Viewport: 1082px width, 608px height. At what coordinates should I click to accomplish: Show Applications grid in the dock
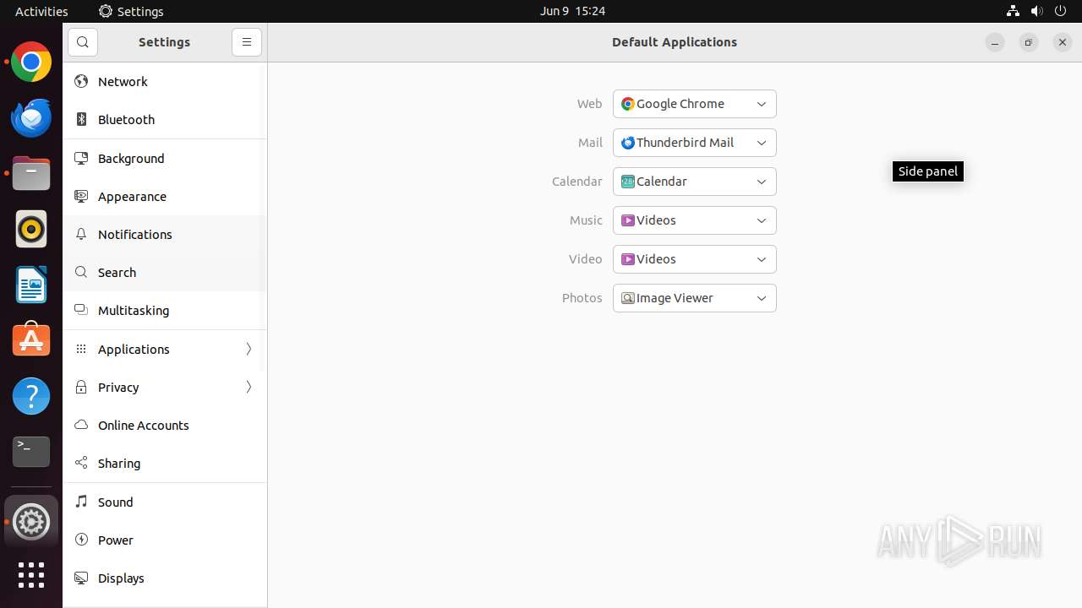31,575
